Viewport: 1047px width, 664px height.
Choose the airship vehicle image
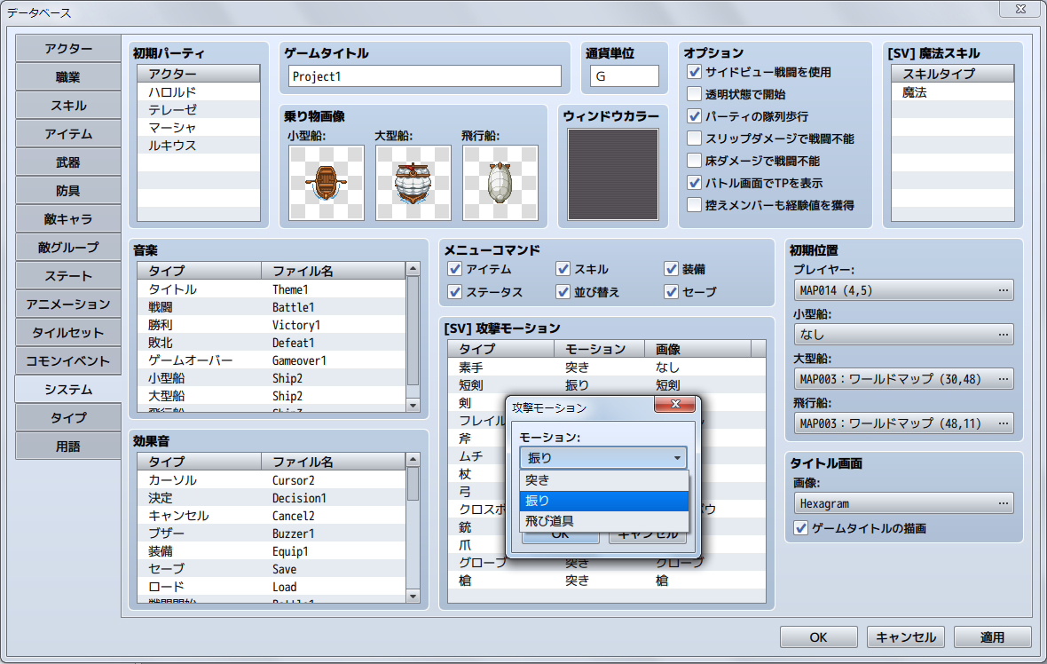click(500, 183)
